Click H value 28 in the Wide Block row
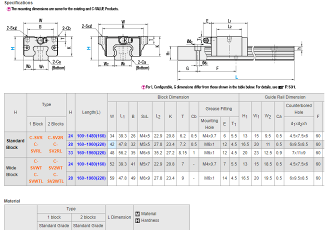Screen dimensions: 325x230 coord(70,178)
